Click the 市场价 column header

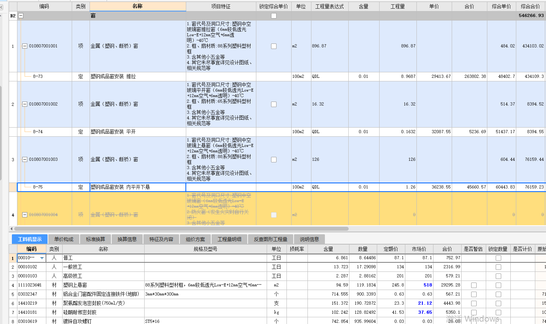419,249
